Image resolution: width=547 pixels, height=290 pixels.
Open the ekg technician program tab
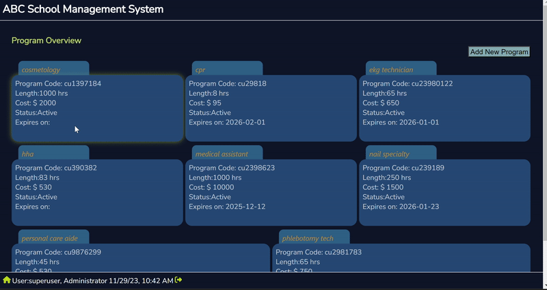[401, 68]
